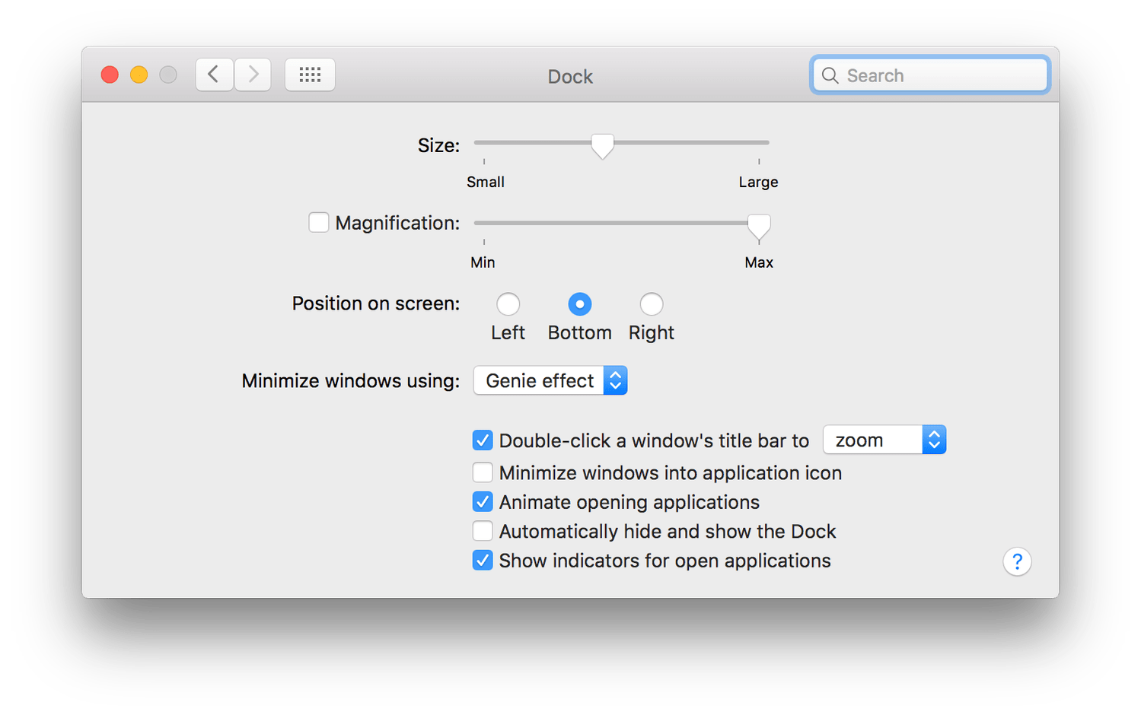The image size is (1141, 715).
Task: Toggle Animate opening applications checkbox
Action: tap(483, 502)
